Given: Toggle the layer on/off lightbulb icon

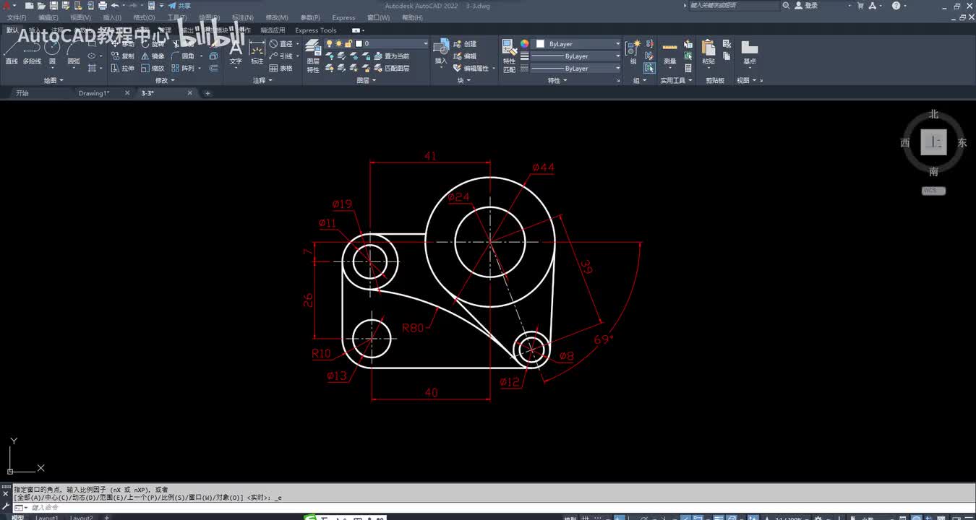Looking at the screenshot, I should (330, 44).
